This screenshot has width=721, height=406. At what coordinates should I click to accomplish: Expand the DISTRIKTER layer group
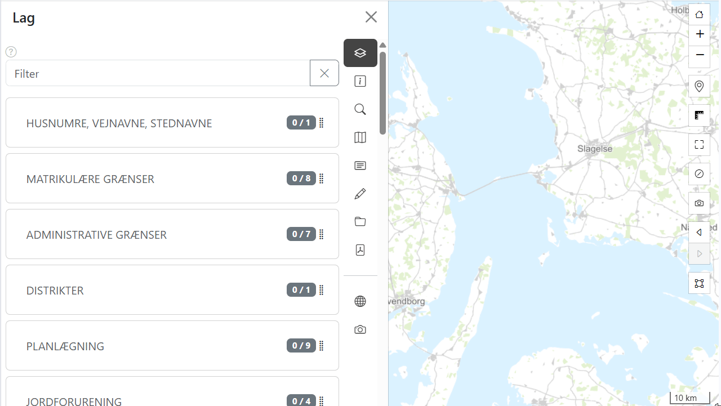[55, 291]
